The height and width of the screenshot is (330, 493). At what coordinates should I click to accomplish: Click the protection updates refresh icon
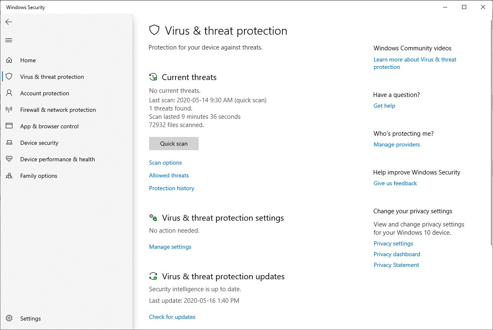pos(153,276)
